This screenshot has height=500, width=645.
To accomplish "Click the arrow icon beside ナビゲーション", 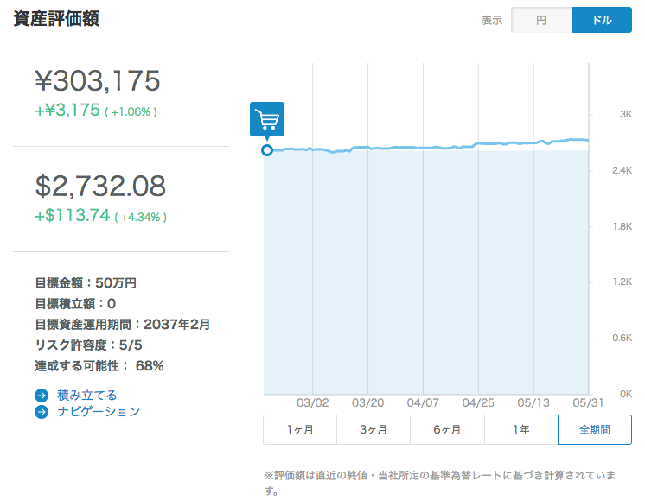I will (42, 412).
